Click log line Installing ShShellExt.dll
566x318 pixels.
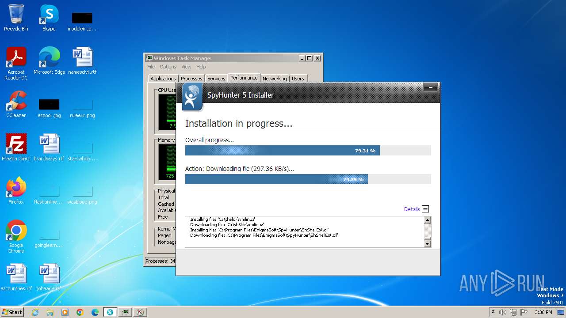pos(260,230)
